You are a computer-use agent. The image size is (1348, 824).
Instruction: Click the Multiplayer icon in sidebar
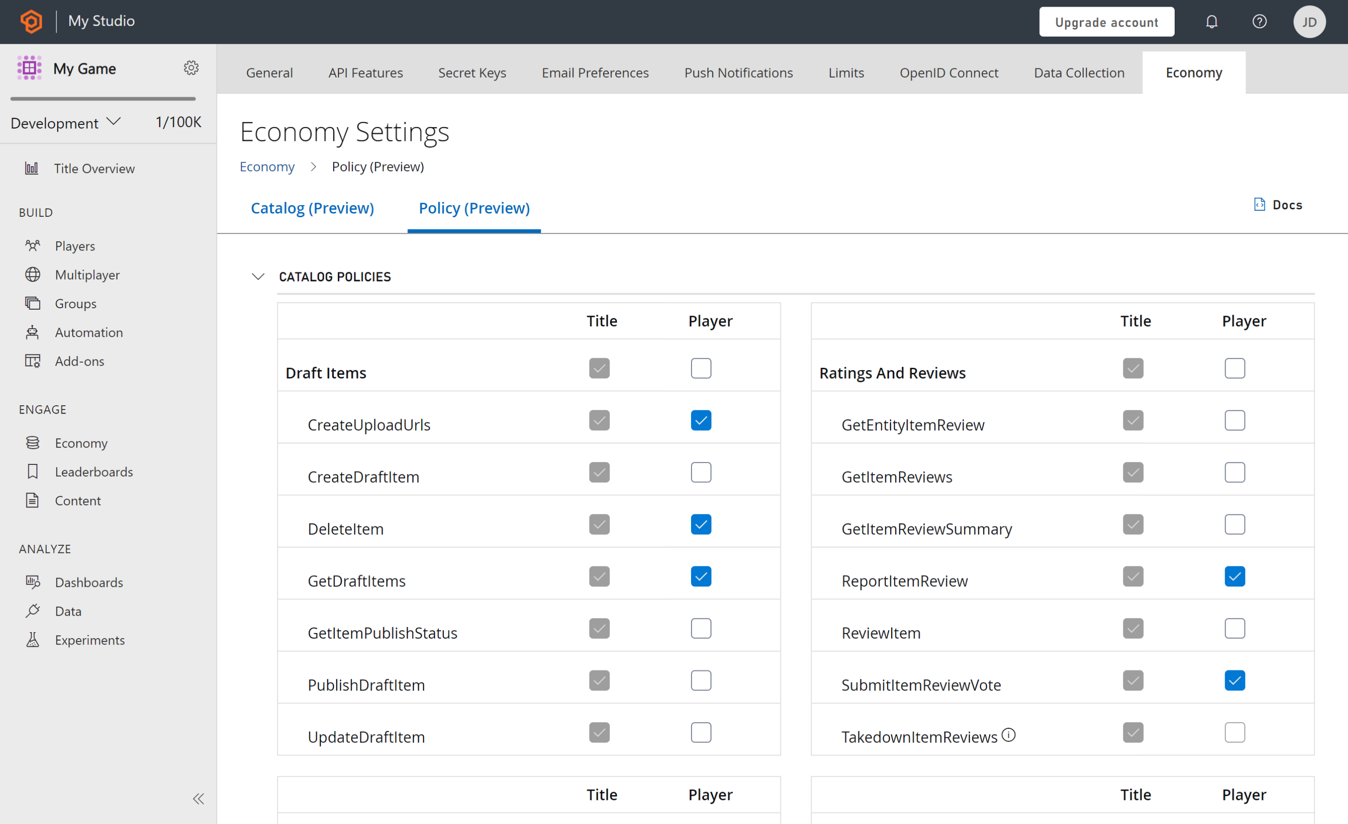coord(33,274)
